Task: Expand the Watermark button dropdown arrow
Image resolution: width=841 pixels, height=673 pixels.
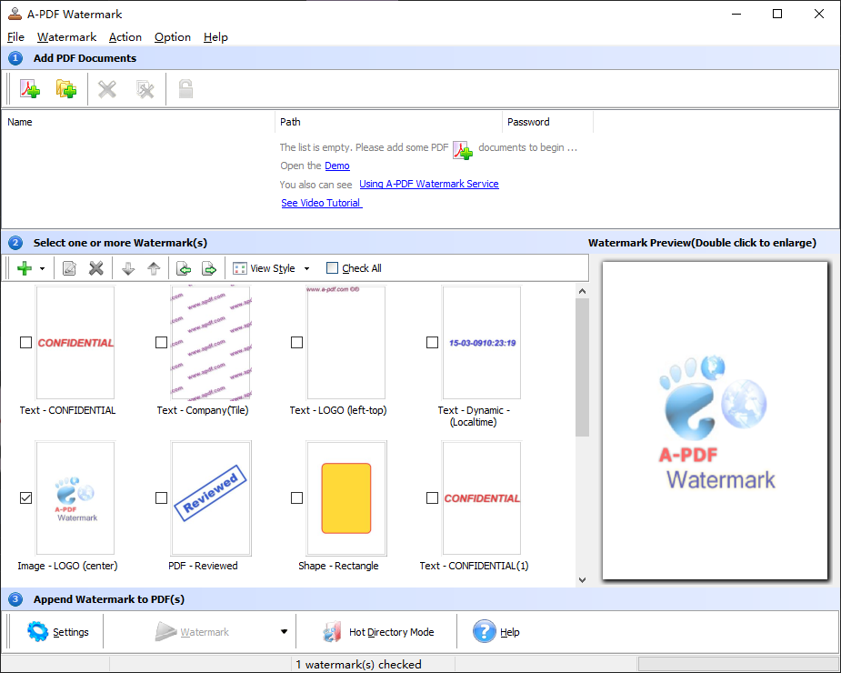Action: (x=284, y=632)
